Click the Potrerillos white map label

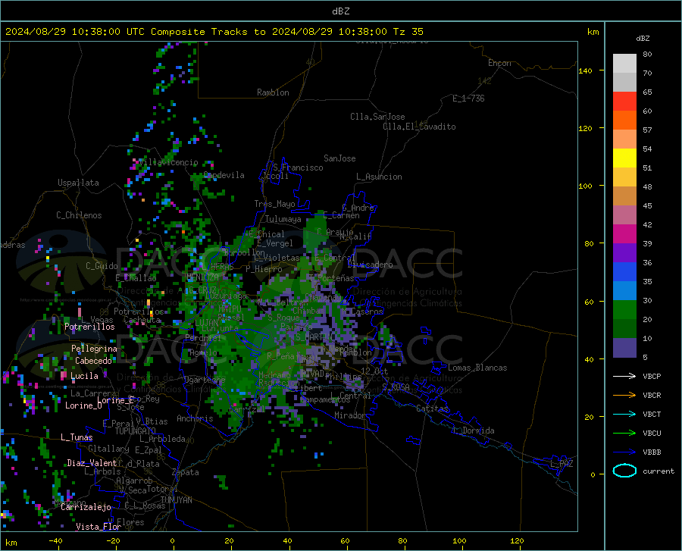(89, 327)
